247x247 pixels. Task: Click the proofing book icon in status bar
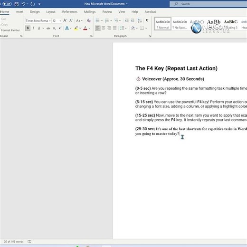[x=29, y=241]
